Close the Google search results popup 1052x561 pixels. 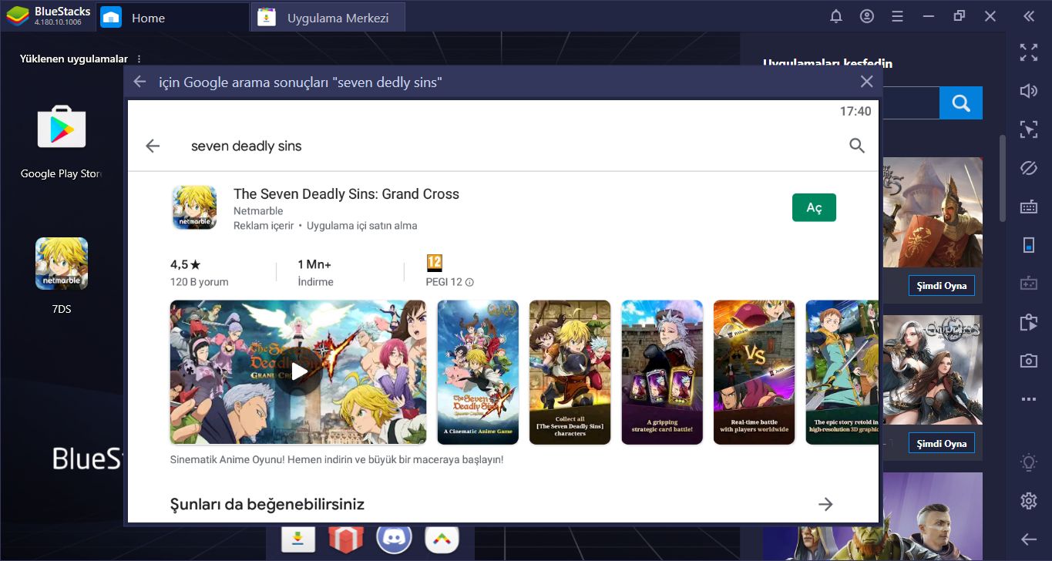click(x=867, y=82)
